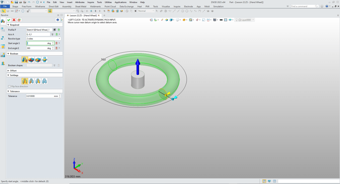The image size is (340, 184).
Task: Confirm the Revolve with the green checkmark
Action: (9, 20)
